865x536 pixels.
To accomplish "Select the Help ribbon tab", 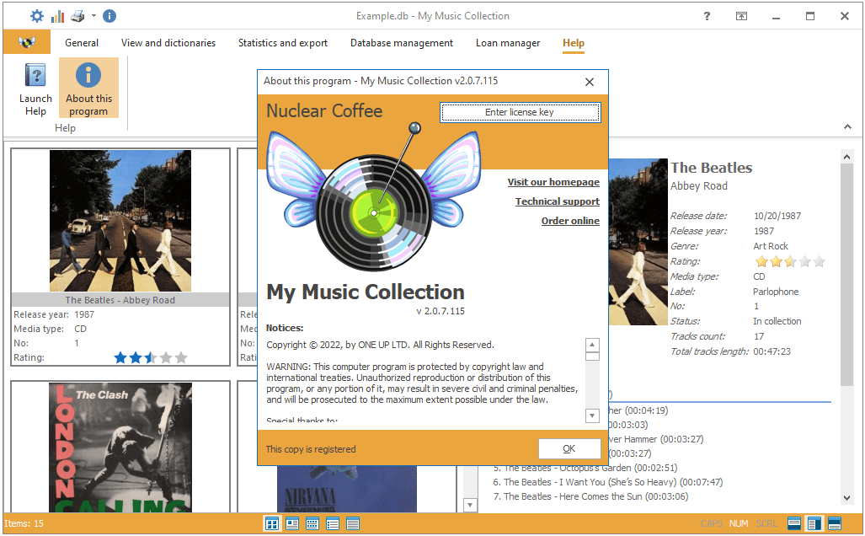I will pyautogui.click(x=574, y=42).
